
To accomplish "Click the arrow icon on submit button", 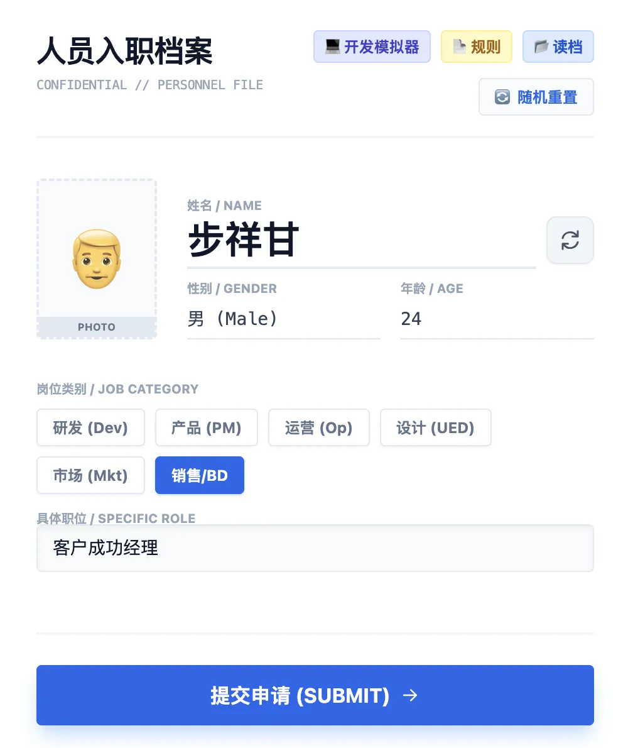I will tap(410, 695).
